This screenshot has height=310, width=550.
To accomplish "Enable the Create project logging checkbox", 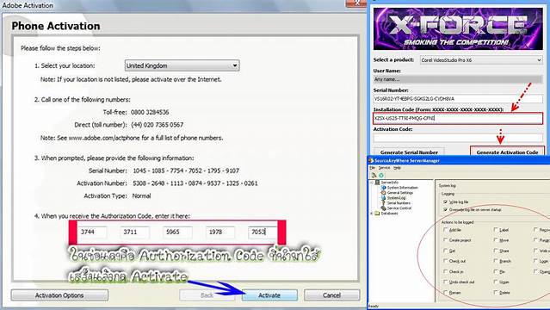I will tap(446, 239).
